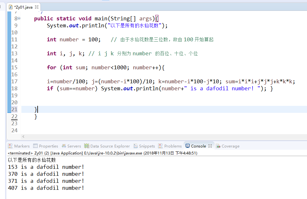
Task: Click the terminated Zy01 process description line
Action: (102, 153)
